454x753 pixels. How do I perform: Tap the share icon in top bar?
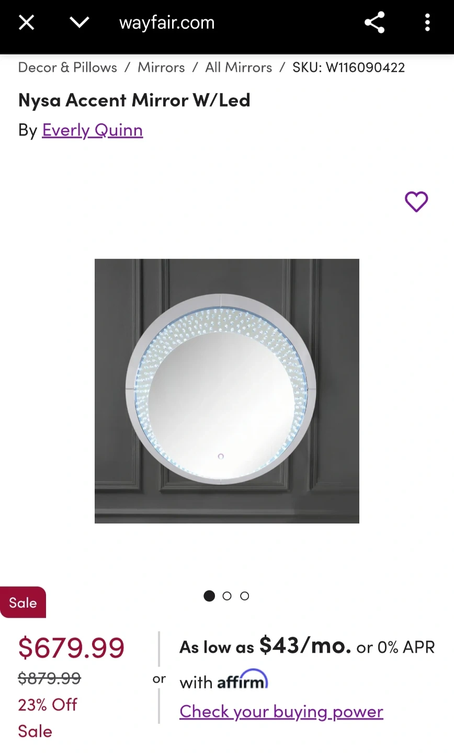click(x=374, y=22)
